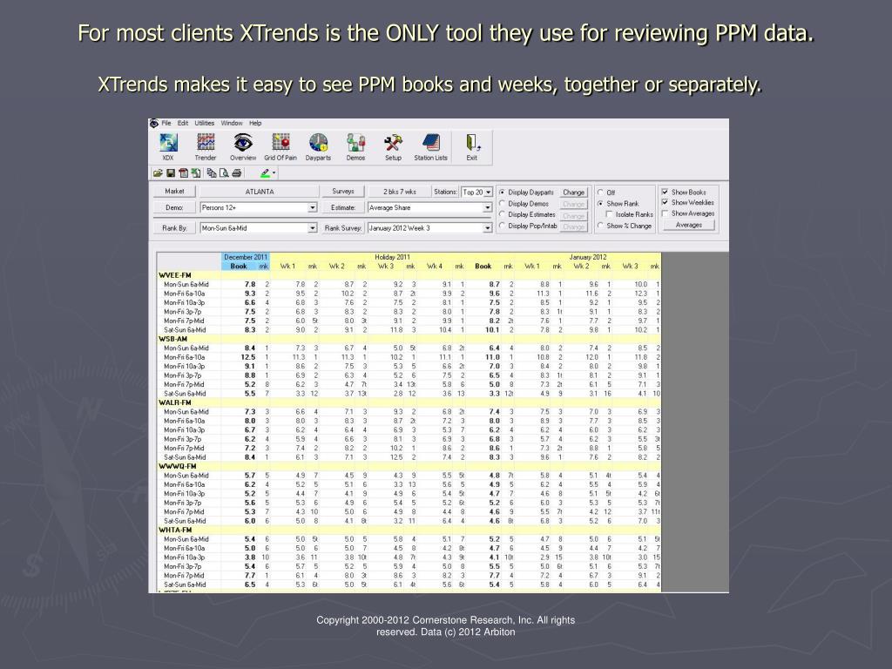Select Display Demos radio button

pyautogui.click(x=502, y=204)
